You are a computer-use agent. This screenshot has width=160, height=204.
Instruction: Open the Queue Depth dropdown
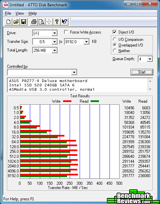pos(150,59)
